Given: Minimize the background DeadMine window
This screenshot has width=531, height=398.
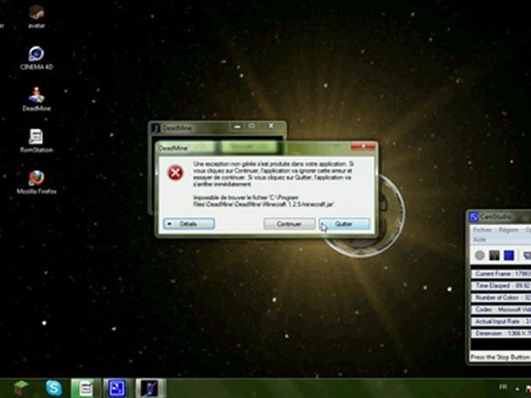Looking at the screenshot, I should pos(237,126).
